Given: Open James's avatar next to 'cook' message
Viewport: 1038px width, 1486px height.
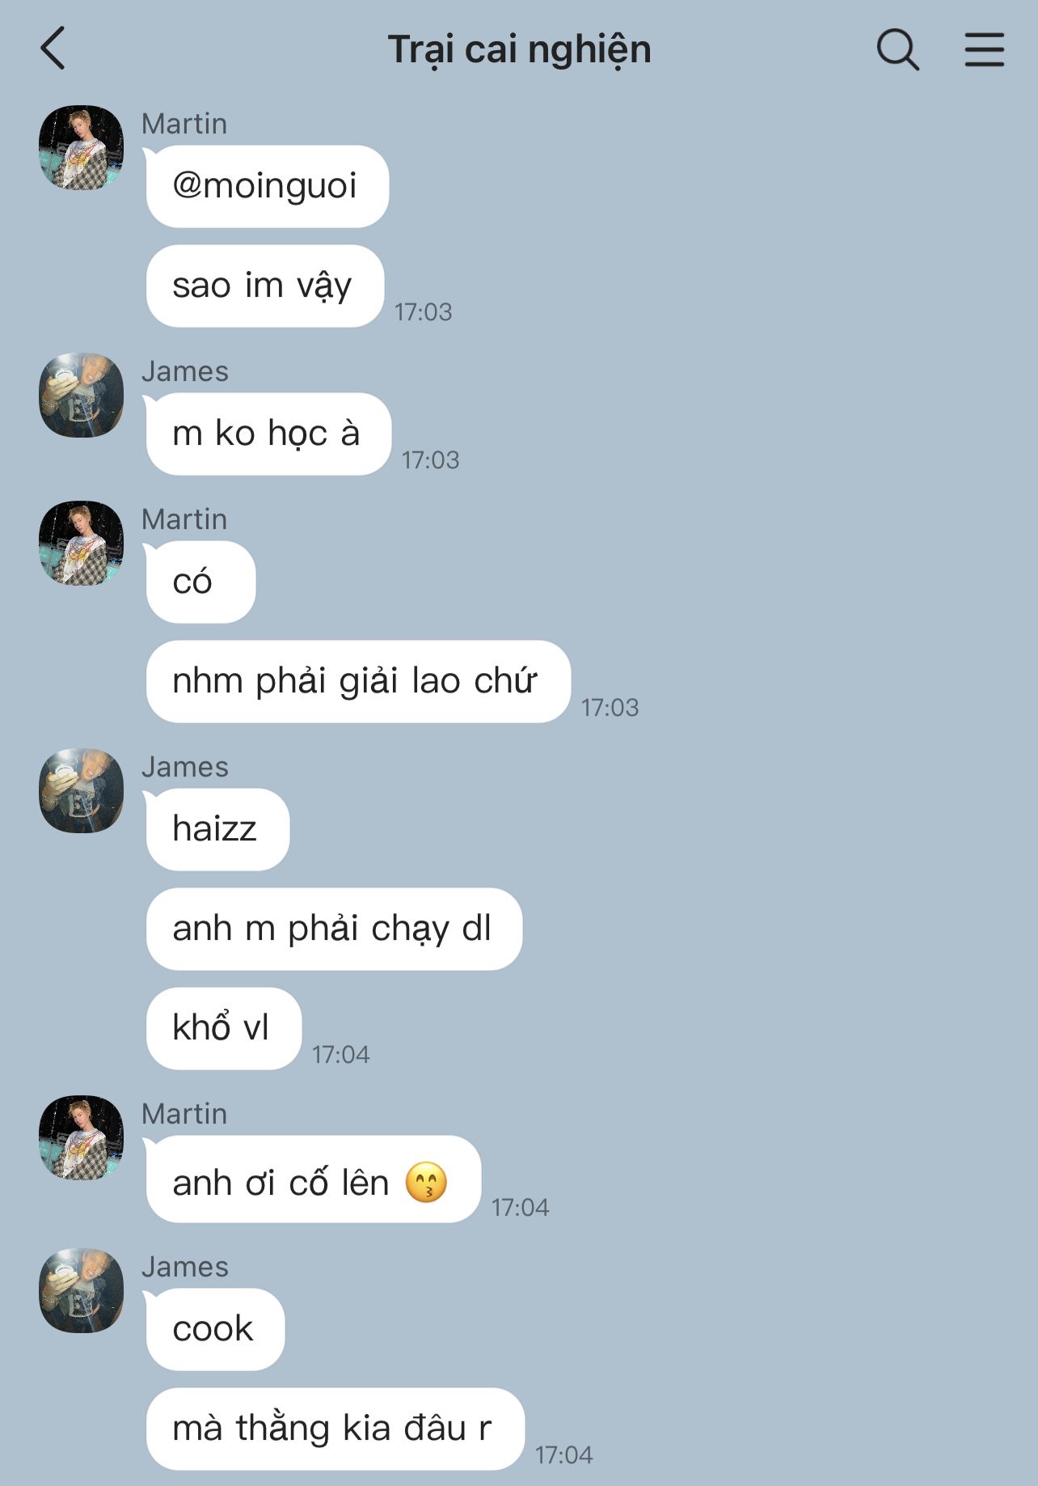Looking at the screenshot, I should coord(81,1290).
